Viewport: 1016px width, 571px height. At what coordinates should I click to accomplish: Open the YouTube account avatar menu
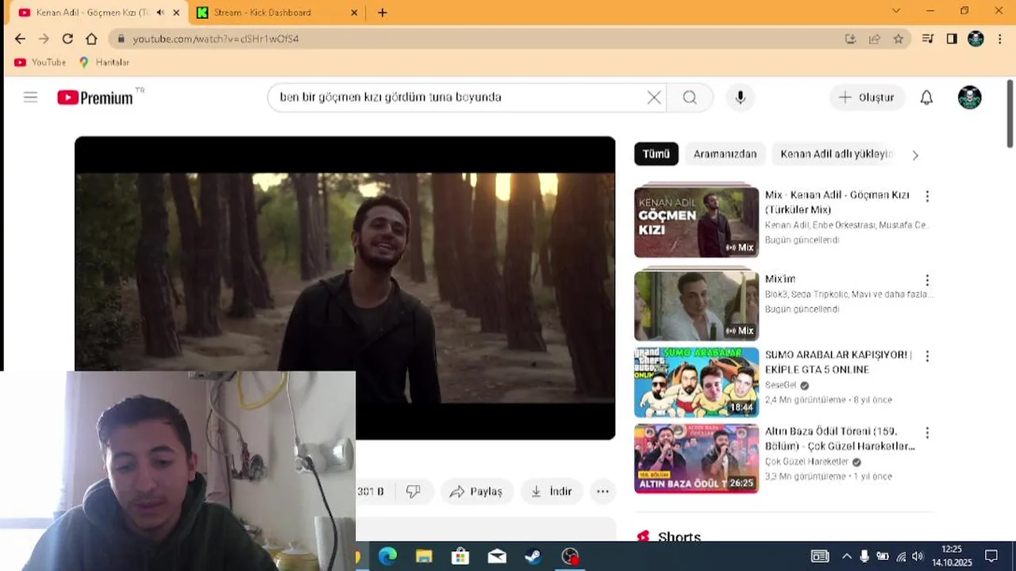(969, 98)
